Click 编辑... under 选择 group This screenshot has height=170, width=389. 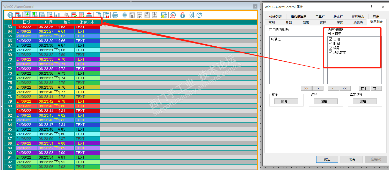[x=326, y=101]
